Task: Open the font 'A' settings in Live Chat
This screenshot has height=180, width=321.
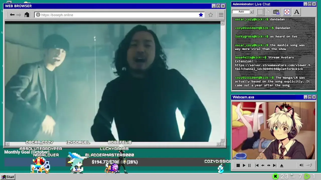Action: (297, 12)
